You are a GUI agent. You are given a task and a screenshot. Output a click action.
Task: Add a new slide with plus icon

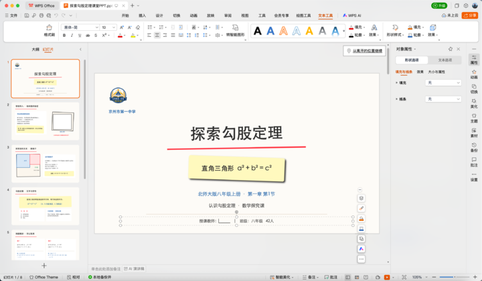coord(44,266)
